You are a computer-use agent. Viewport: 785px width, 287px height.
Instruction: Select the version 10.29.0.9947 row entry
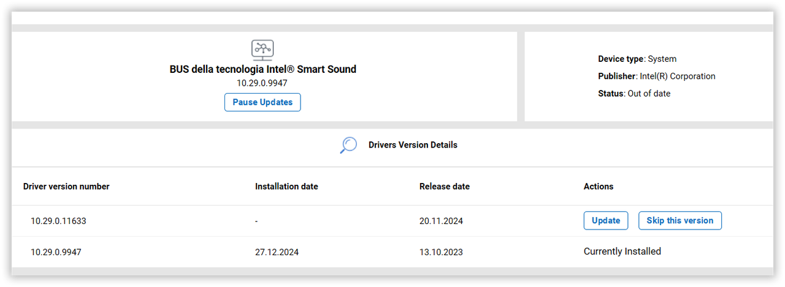tap(56, 252)
